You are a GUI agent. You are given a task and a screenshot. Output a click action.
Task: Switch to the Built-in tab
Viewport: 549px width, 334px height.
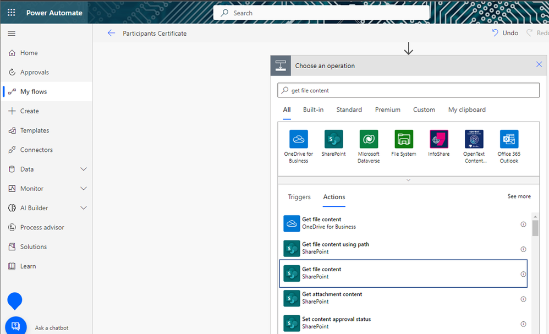(313, 110)
